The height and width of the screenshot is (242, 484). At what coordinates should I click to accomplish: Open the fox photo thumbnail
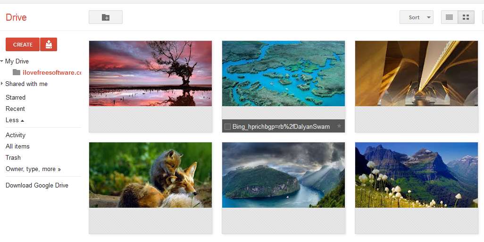pos(150,175)
